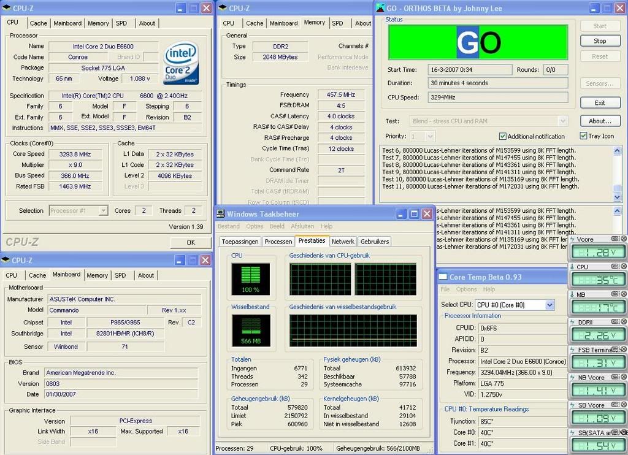Open Opties menu in Taakbeheer
The image size is (628, 455).
tap(255, 226)
